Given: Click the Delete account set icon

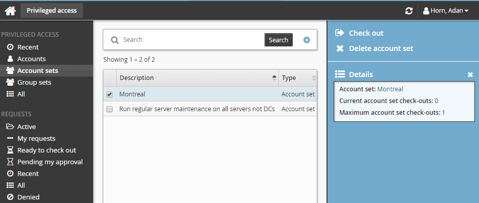Looking at the screenshot, I should [340, 48].
